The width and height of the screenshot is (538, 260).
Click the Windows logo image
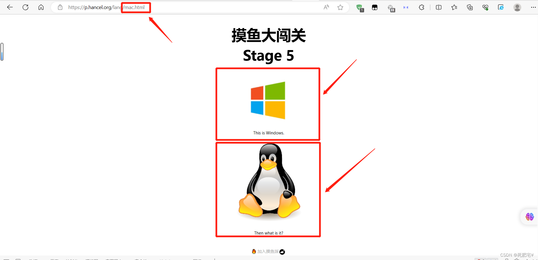(268, 100)
